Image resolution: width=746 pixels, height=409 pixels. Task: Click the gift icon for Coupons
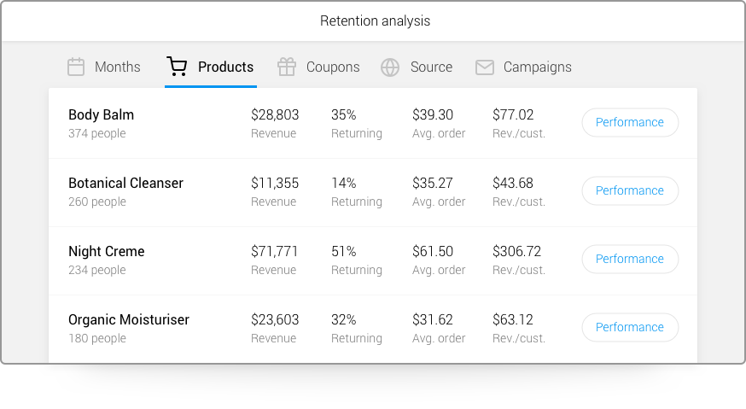tap(286, 67)
